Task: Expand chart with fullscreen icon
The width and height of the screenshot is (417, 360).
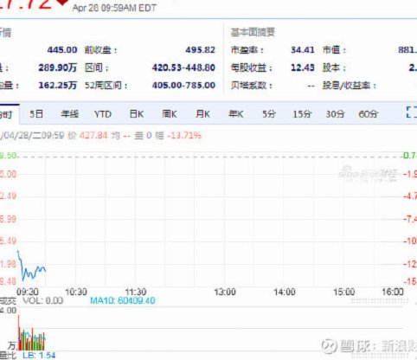Action: coord(412,112)
